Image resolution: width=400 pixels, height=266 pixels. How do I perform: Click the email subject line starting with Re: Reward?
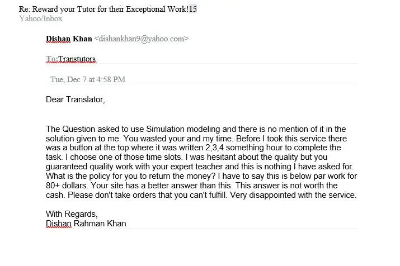coord(103,9)
